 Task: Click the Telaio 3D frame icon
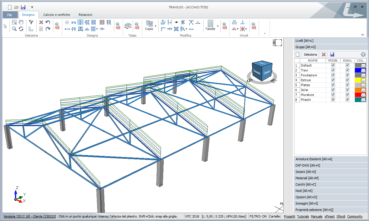click(x=127, y=26)
